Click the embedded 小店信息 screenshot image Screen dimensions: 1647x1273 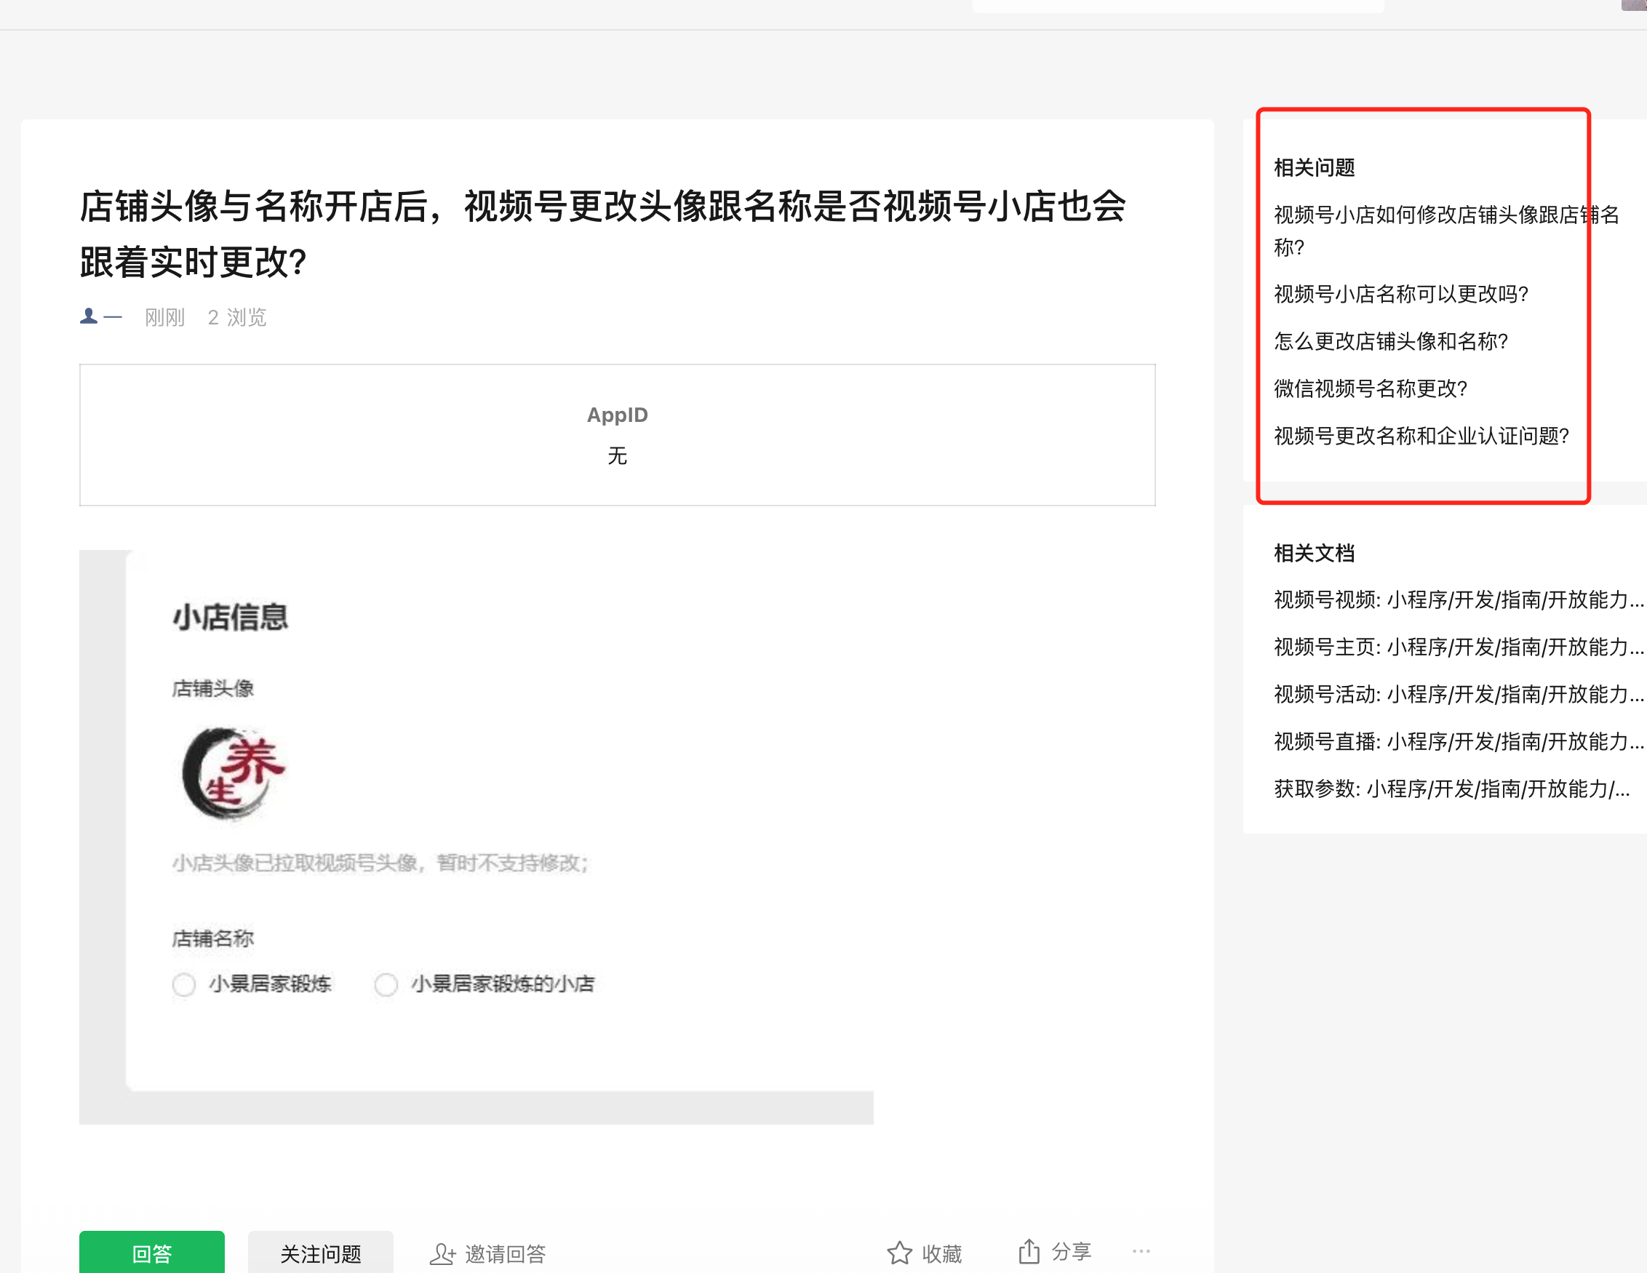pos(476,837)
